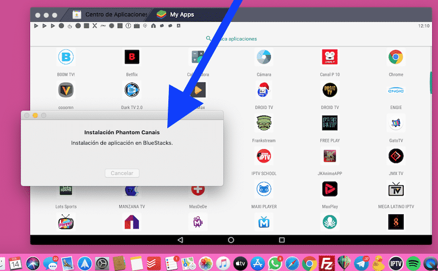Open MEGA LATINO IPTV app

[x=396, y=189]
